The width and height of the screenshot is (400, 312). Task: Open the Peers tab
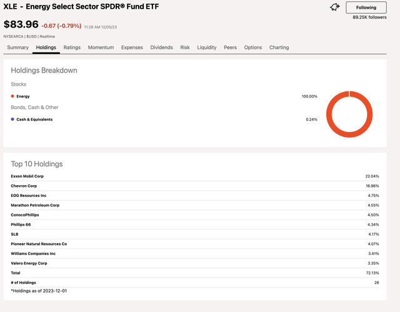click(230, 48)
